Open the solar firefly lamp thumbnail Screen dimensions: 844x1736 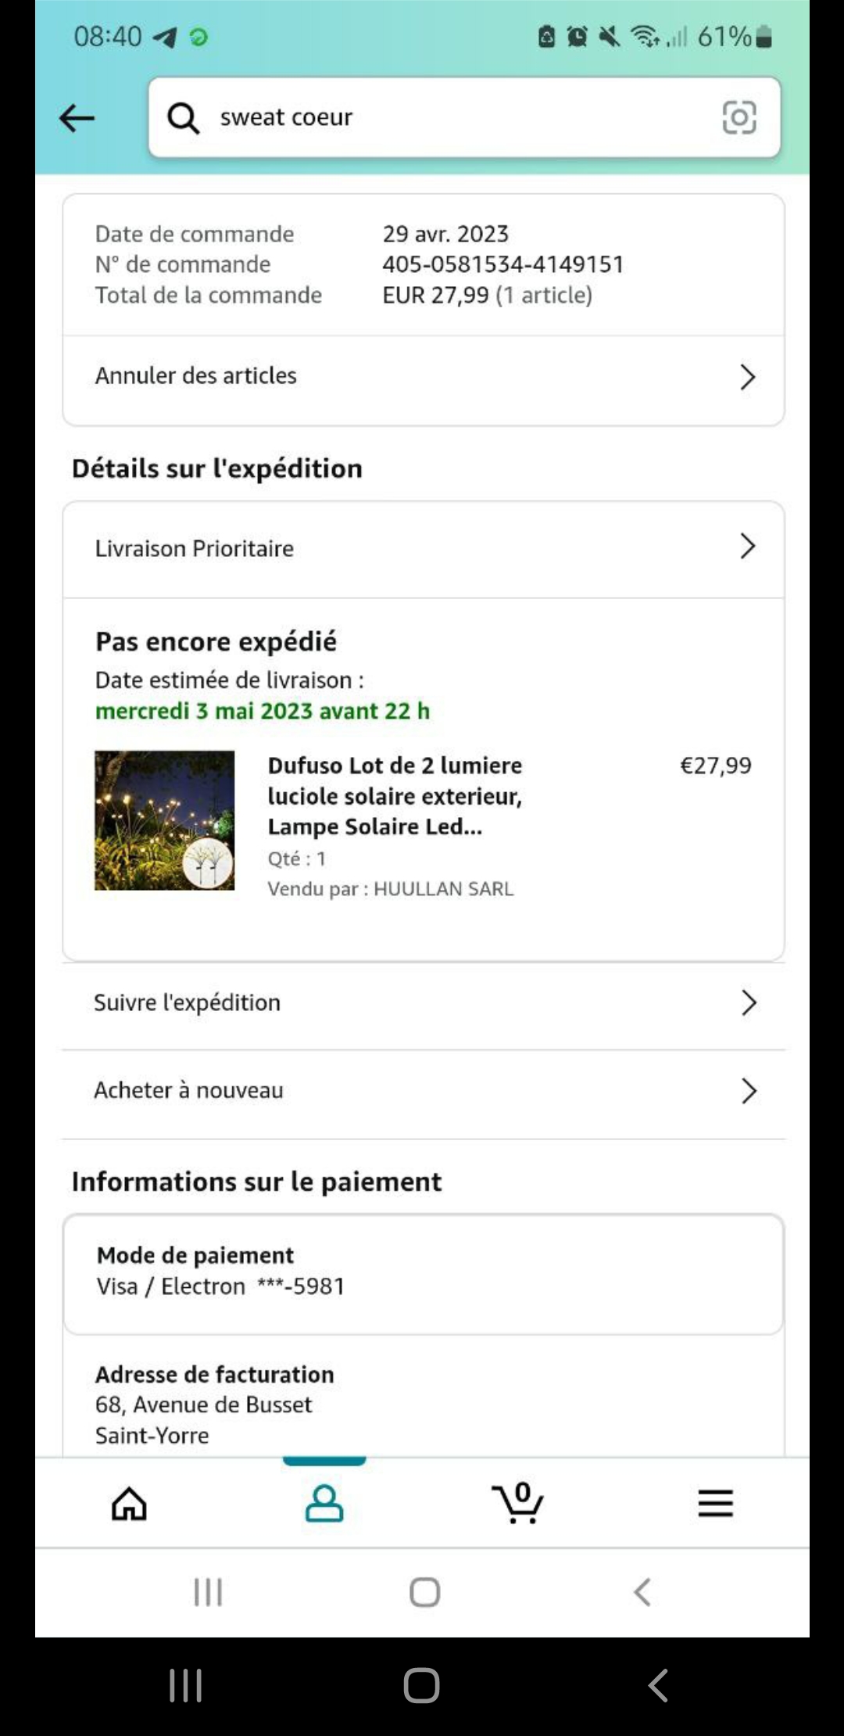point(165,820)
